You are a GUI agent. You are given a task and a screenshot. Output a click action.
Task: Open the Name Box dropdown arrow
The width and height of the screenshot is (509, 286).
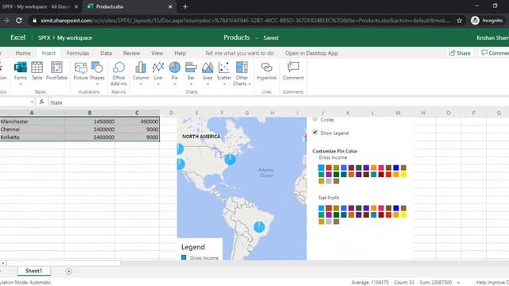coord(32,102)
